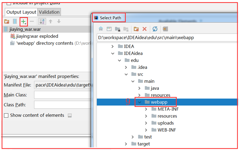Select the webapp folder row
Screen dimensions: 240x150
click(x=167, y=102)
